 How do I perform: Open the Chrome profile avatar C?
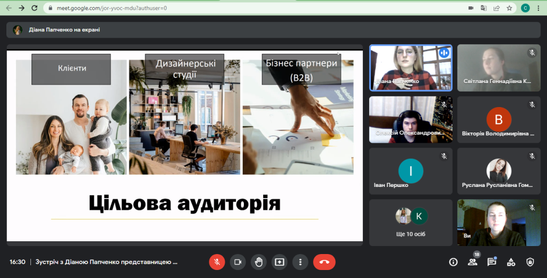525,8
